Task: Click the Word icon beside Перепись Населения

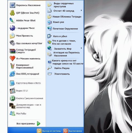Action: pos(12,5)
